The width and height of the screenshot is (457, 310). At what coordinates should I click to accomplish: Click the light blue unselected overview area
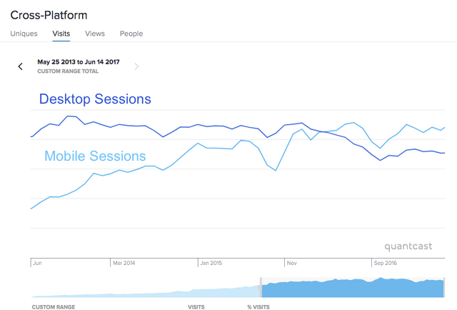145,291
